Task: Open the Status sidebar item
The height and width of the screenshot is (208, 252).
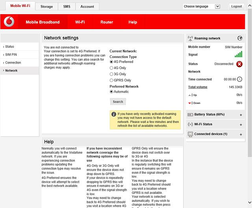Action: coord(20,46)
